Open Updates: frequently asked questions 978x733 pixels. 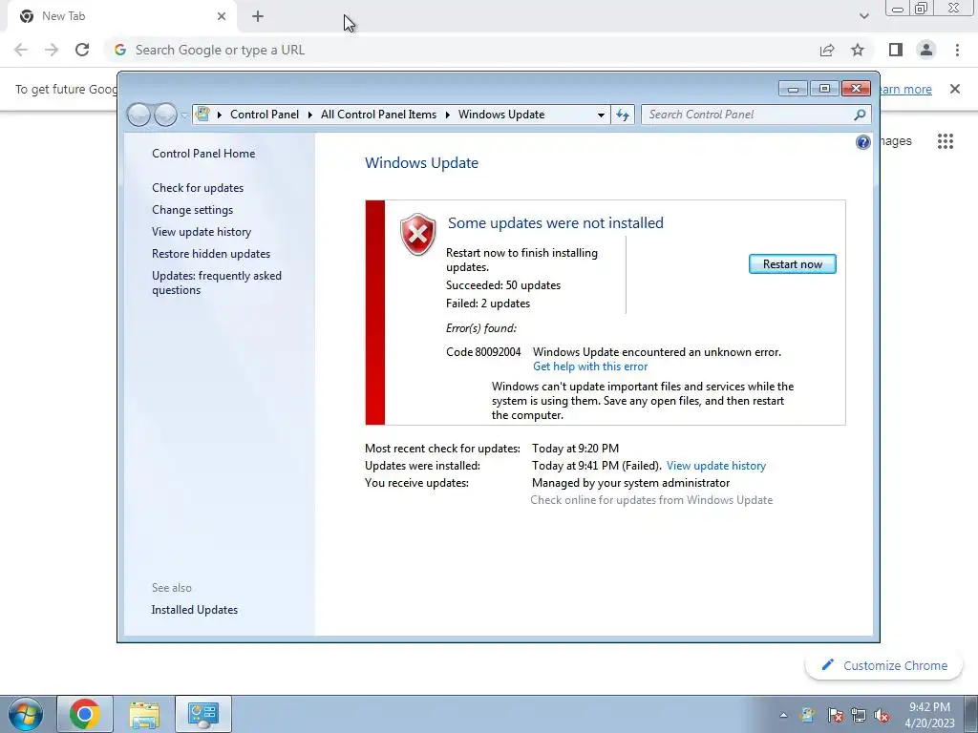pos(217,283)
